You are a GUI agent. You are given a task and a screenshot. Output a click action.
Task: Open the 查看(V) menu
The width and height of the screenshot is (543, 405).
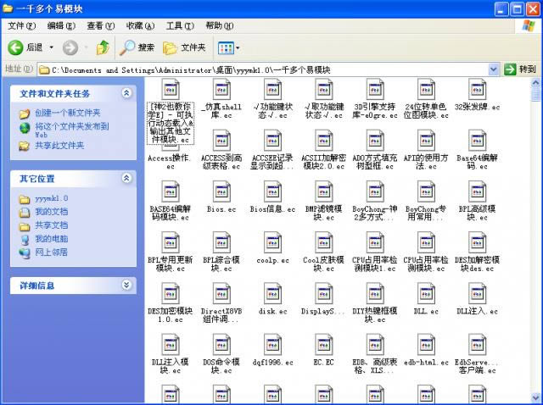[100, 26]
